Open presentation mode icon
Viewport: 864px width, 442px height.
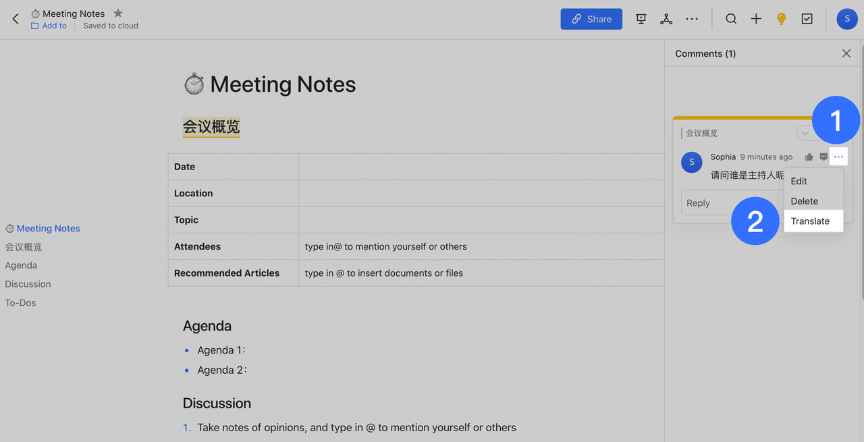[641, 19]
